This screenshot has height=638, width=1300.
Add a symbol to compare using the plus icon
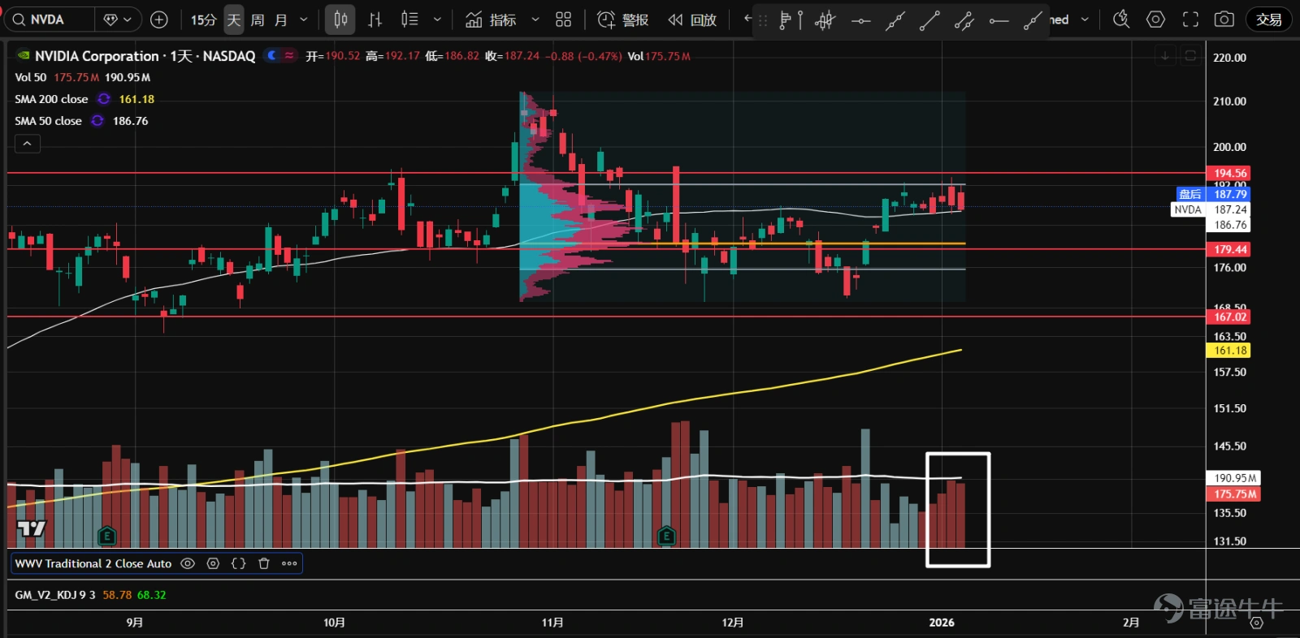click(x=159, y=19)
